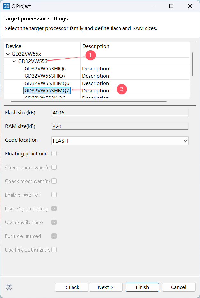
Task: Choose GD32VW553HIQ7 from device list
Action: click(x=45, y=76)
